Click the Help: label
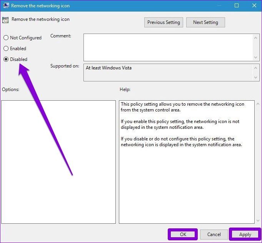 tap(125, 89)
